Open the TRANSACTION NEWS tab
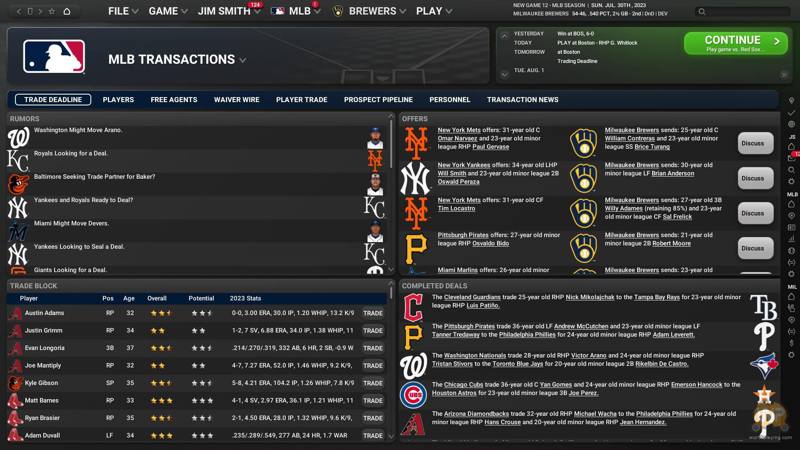Viewport: 800px width, 450px height. point(522,100)
